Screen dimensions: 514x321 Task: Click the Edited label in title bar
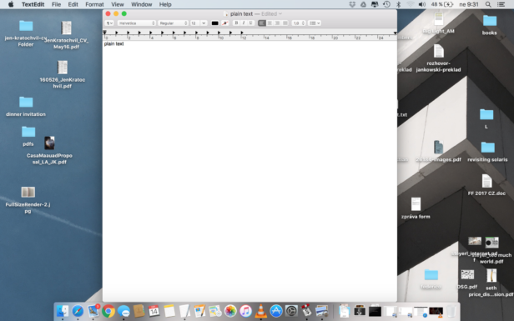click(x=270, y=13)
